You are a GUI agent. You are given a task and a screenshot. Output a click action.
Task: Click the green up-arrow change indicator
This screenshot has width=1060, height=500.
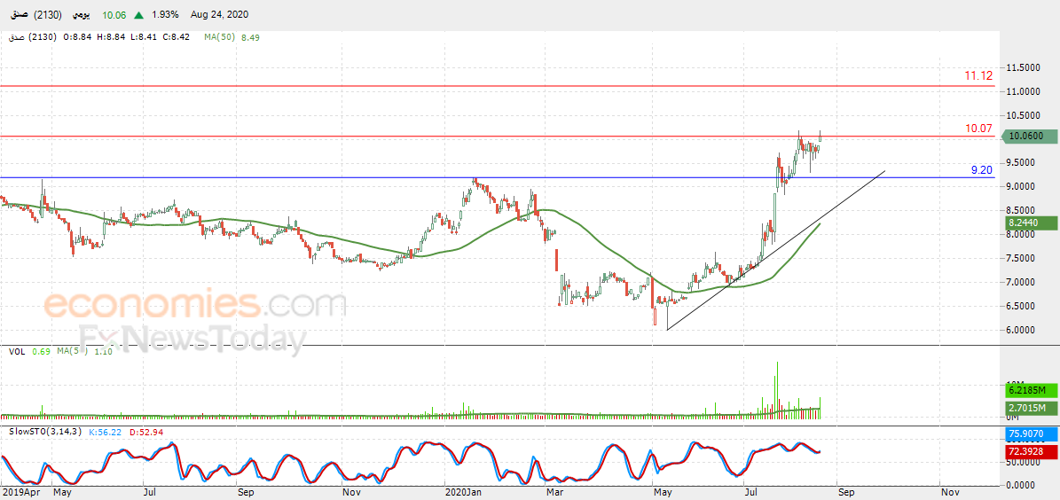(x=138, y=14)
